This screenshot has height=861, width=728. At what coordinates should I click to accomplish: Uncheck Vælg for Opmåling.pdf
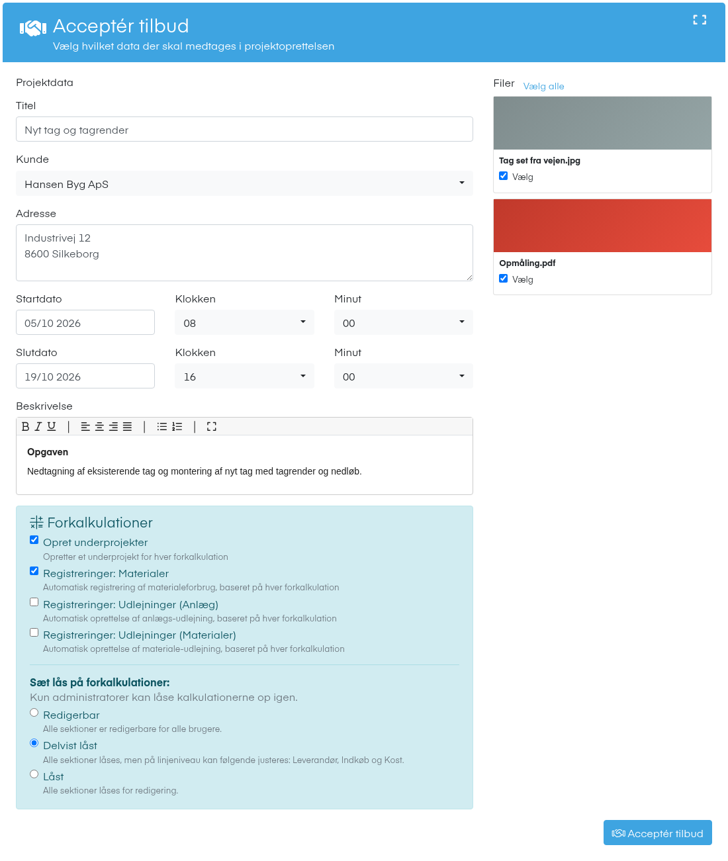(504, 279)
